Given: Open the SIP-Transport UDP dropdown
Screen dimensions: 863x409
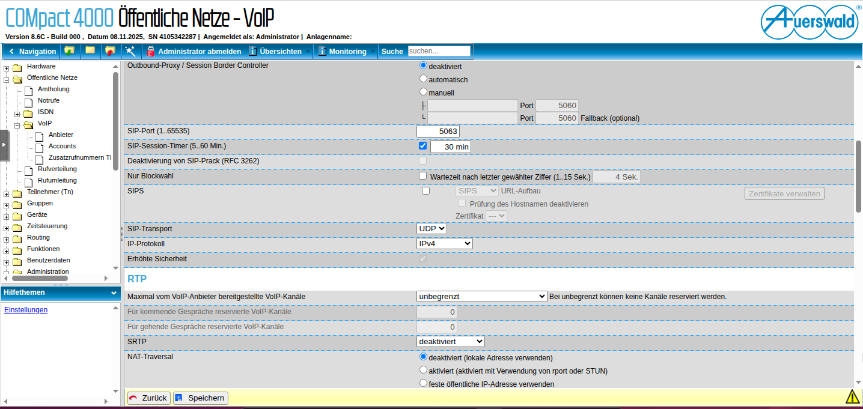Looking at the screenshot, I should [x=431, y=229].
